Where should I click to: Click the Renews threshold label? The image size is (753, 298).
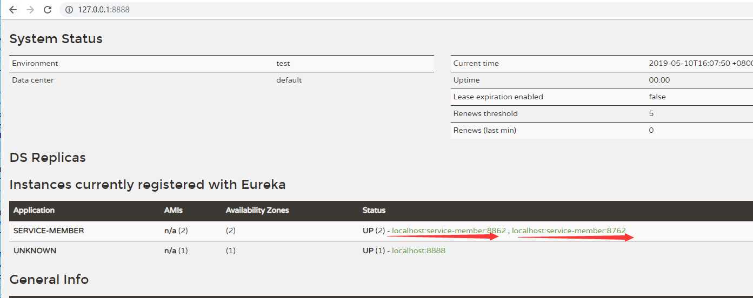(x=485, y=113)
